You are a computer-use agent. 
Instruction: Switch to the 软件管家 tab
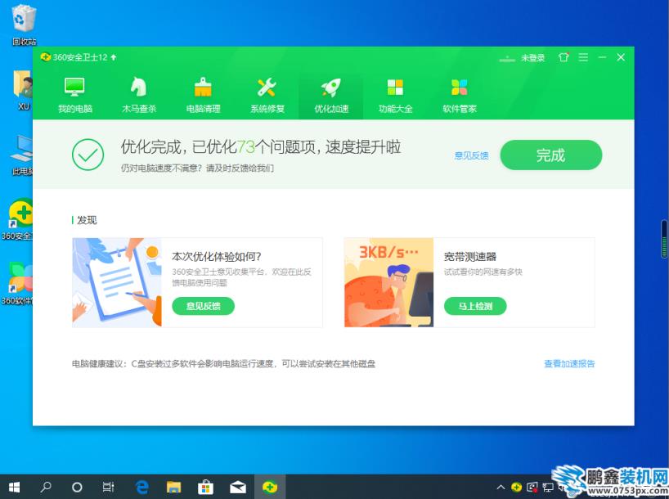459,96
